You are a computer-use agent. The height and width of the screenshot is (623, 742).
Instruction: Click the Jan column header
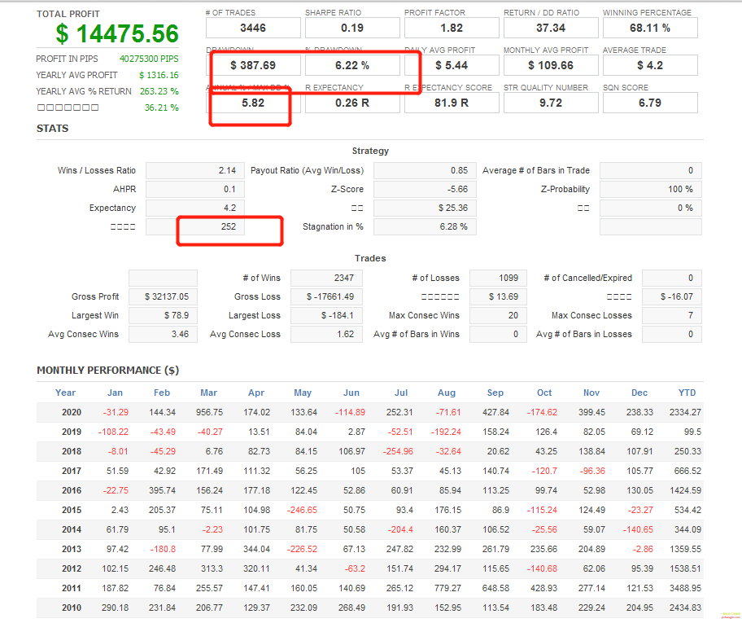tap(115, 393)
